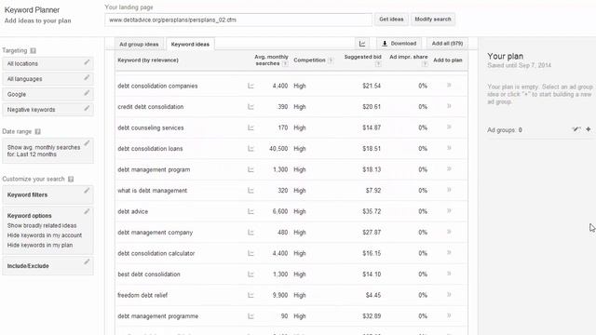This screenshot has height=335, width=596.
Task: Show help for Competition column
Action: pos(331,60)
